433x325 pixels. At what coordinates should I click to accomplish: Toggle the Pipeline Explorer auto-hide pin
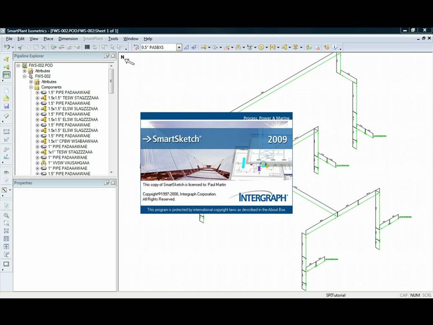pyautogui.click(x=106, y=56)
